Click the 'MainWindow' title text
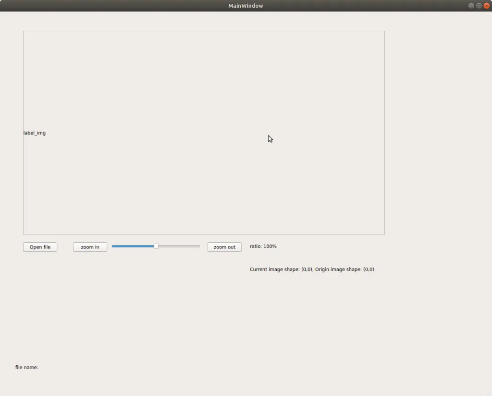The width and height of the screenshot is (492, 396). 246,6
